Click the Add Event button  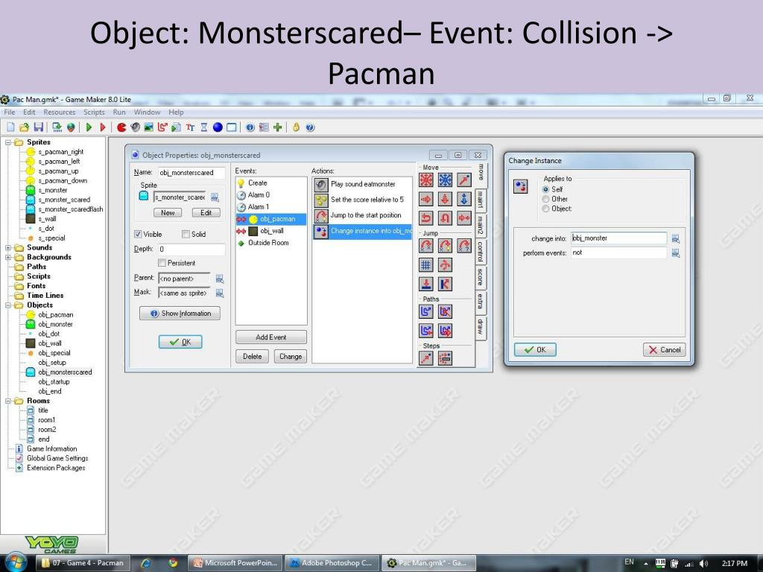pyautogui.click(x=271, y=337)
